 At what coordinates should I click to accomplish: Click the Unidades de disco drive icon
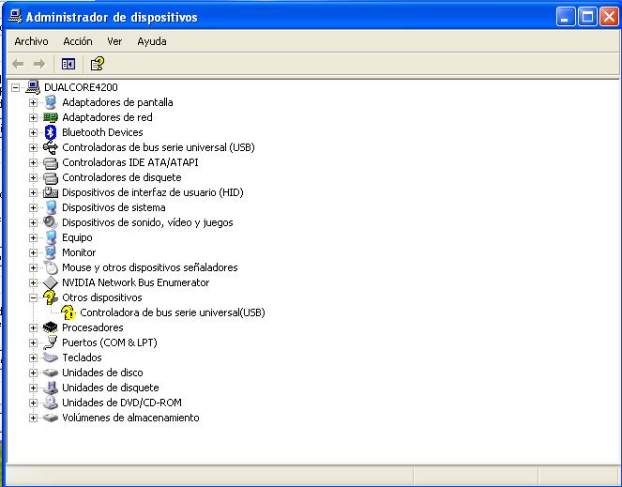(x=51, y=373)
